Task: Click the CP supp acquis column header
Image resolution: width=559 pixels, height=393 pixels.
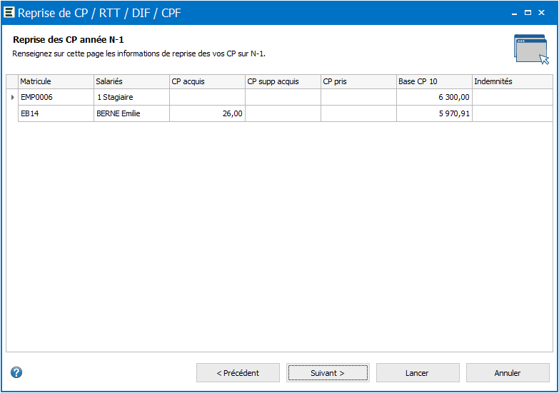Action: coord(283,81)
